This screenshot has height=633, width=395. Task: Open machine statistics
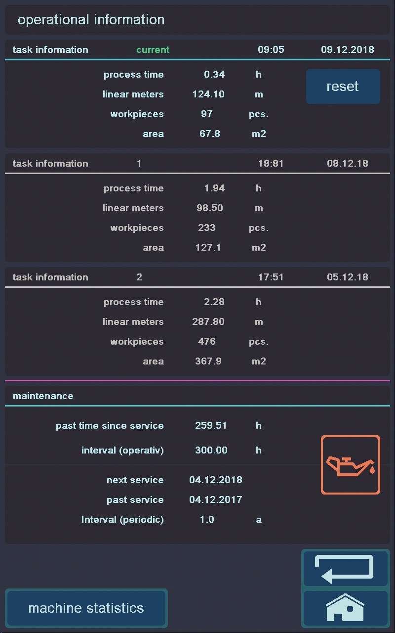(86, 608)
